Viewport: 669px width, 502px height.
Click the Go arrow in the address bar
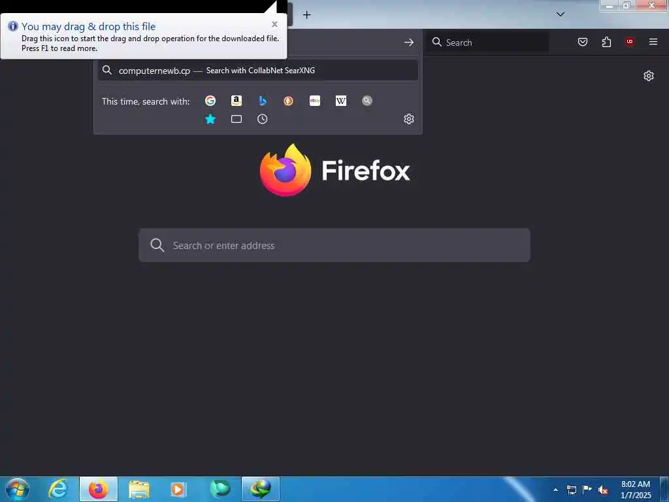[x=409, y=42]
